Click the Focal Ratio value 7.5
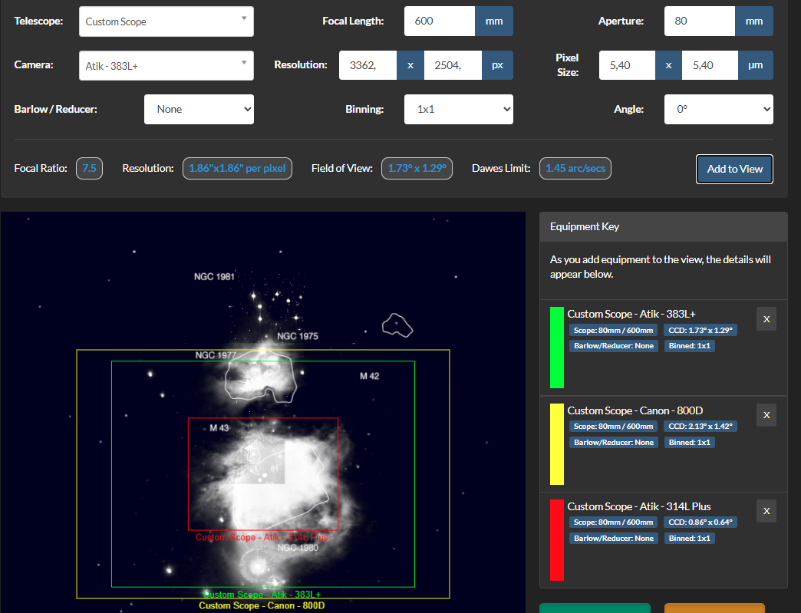801x613 pixels. pyautogui.click(x=90, y=169)
